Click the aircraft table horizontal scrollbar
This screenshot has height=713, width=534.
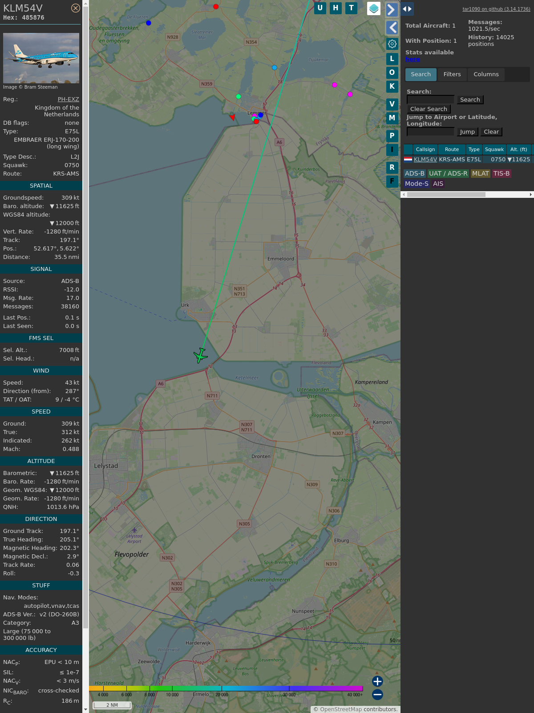coord(446,195)
